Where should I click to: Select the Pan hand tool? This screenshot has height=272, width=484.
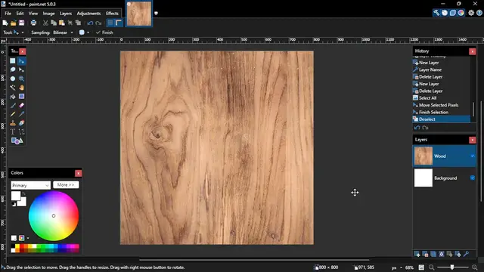click(21, 88)
